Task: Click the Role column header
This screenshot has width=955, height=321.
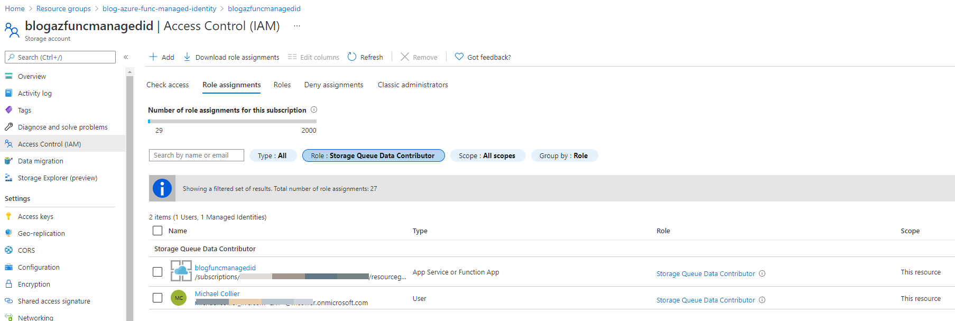Action: click(x=663, y=231)
